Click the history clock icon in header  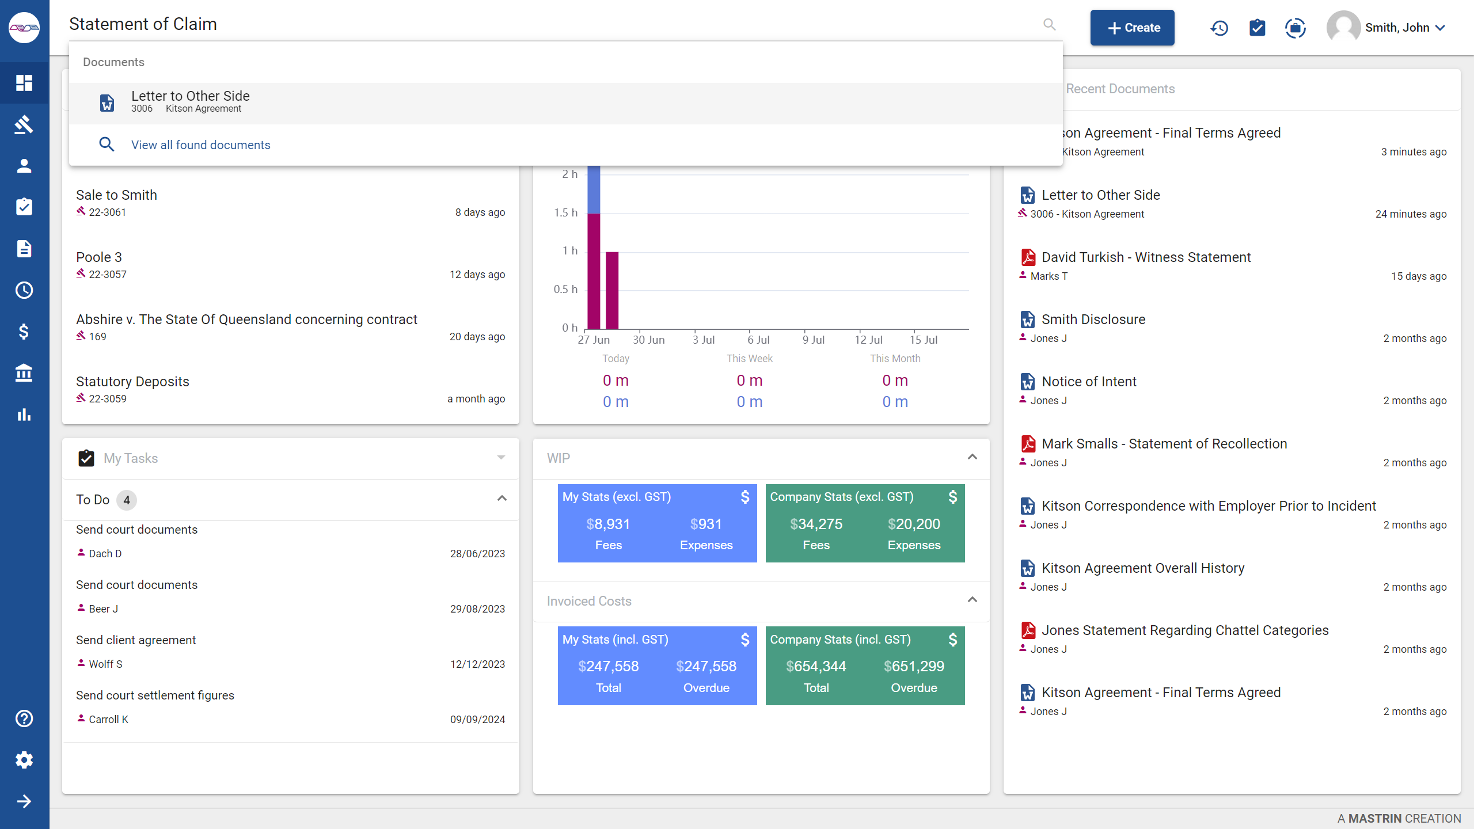[1219, 28]
